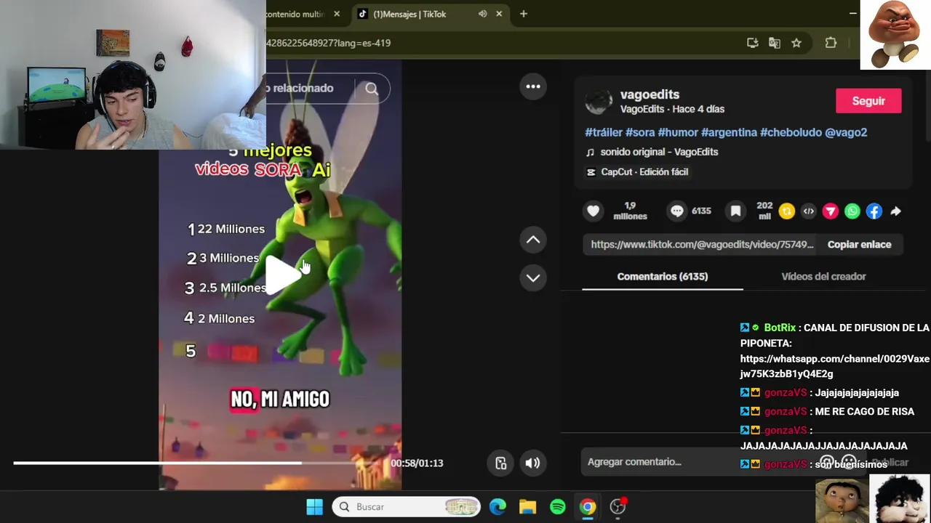Save the video using the bookmark icon
Viewport: 931px width, 523px height.
[735, 211]
